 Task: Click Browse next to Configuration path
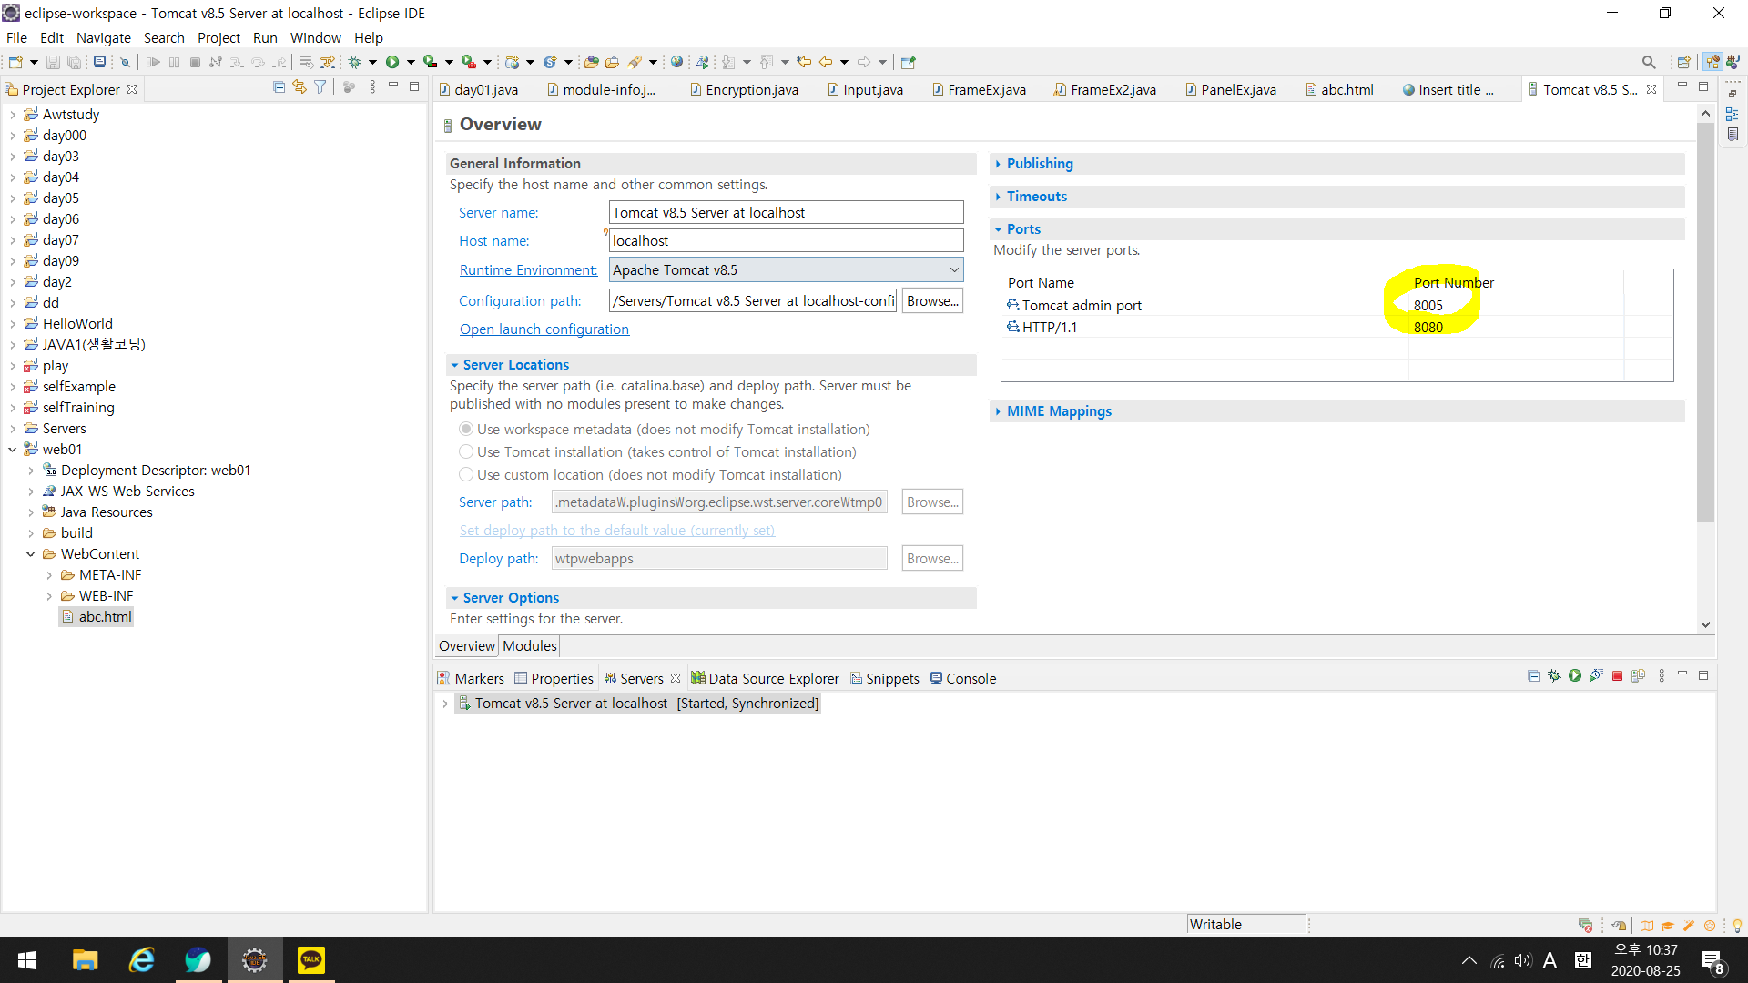click(932, 300)
